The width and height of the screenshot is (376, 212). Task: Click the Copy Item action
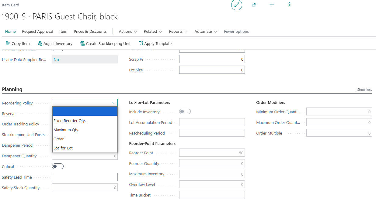pos(18,43)
